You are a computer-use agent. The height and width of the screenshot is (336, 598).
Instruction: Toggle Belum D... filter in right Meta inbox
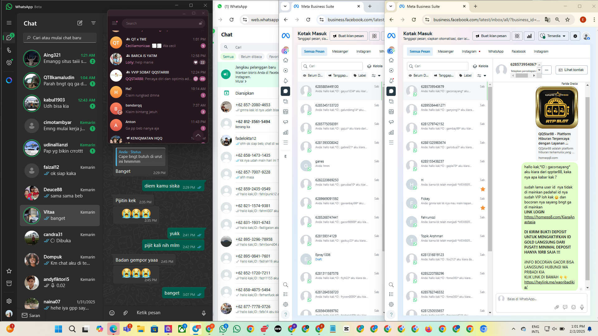[418, 75]
